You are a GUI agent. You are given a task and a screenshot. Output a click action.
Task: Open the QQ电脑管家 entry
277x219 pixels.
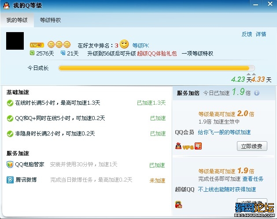point(30,164)
